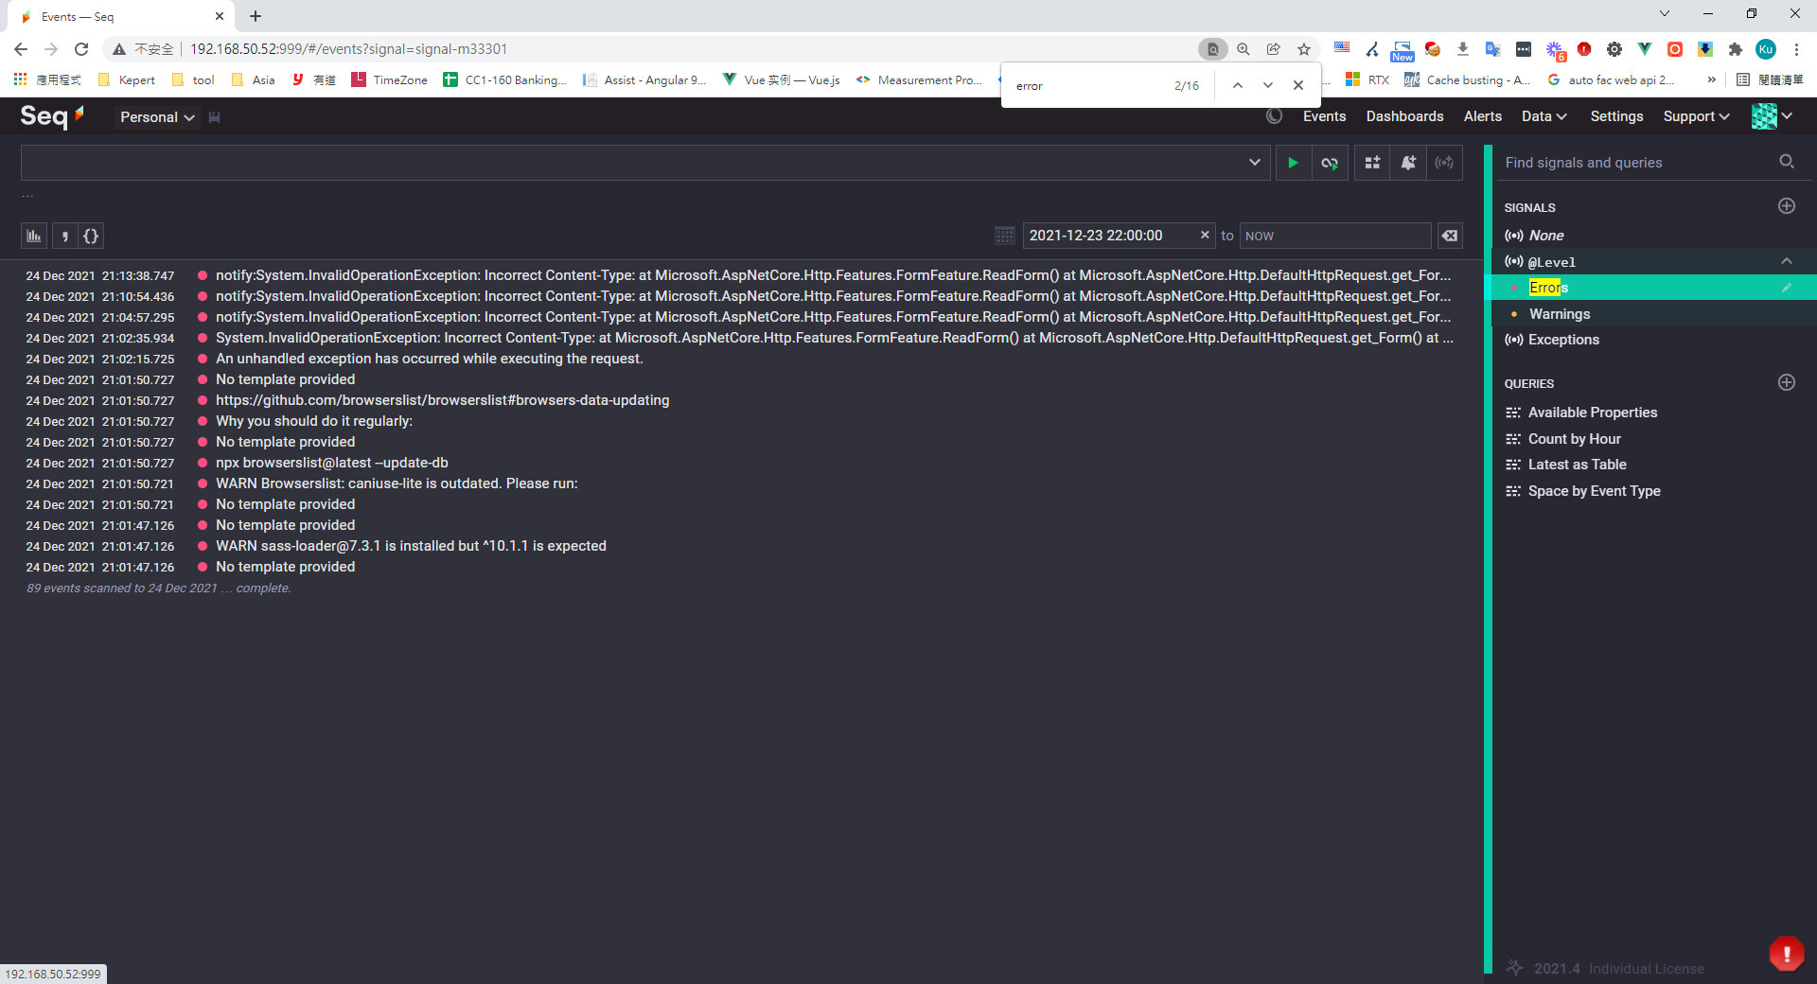Click the Find signals and queries field

(1637, 163)
